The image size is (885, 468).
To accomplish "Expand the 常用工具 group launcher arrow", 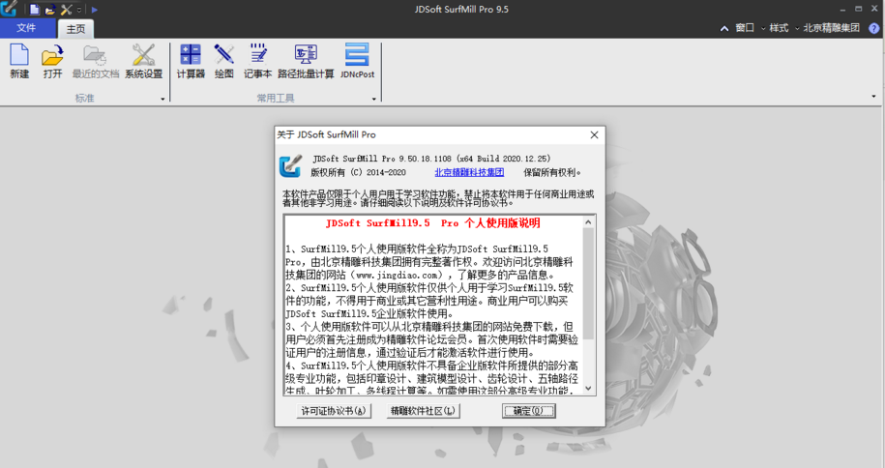I will click(373, 99).
